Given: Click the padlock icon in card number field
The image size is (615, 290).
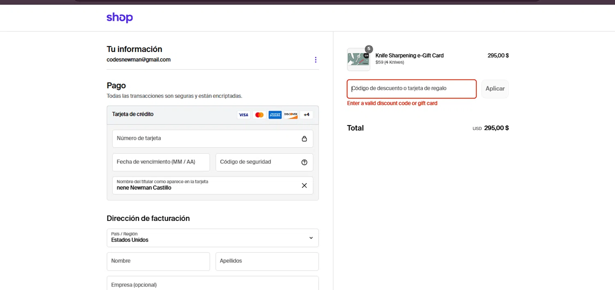Looking at the screenshot, I should click(304, 139).
